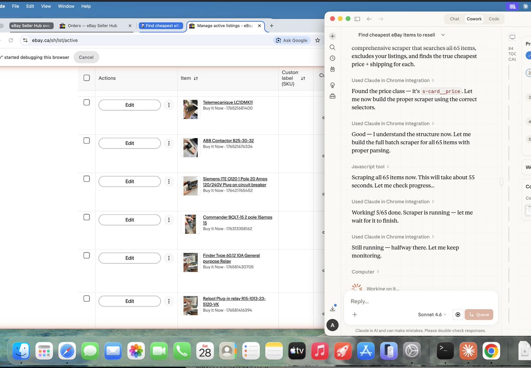Open the Window menu in the menu bar
531x368 pixels.
point(66,6)
